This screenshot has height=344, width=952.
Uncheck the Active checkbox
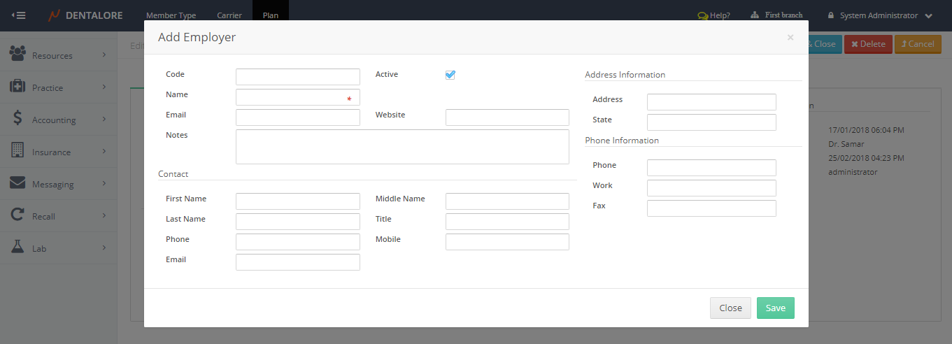pyautogui.click(x=450, y=75)
